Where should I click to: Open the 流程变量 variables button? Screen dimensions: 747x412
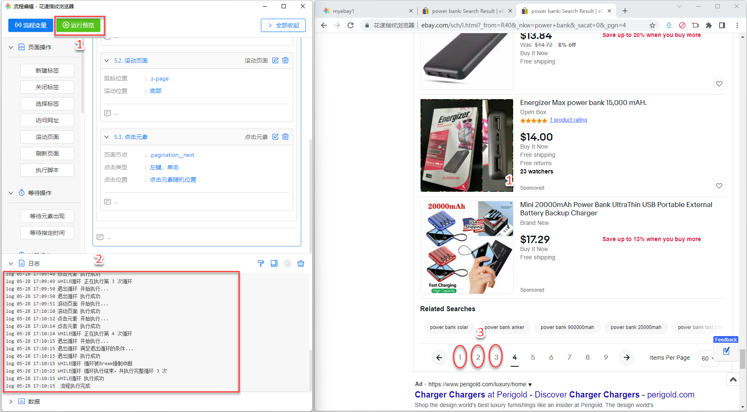[31, 25]
